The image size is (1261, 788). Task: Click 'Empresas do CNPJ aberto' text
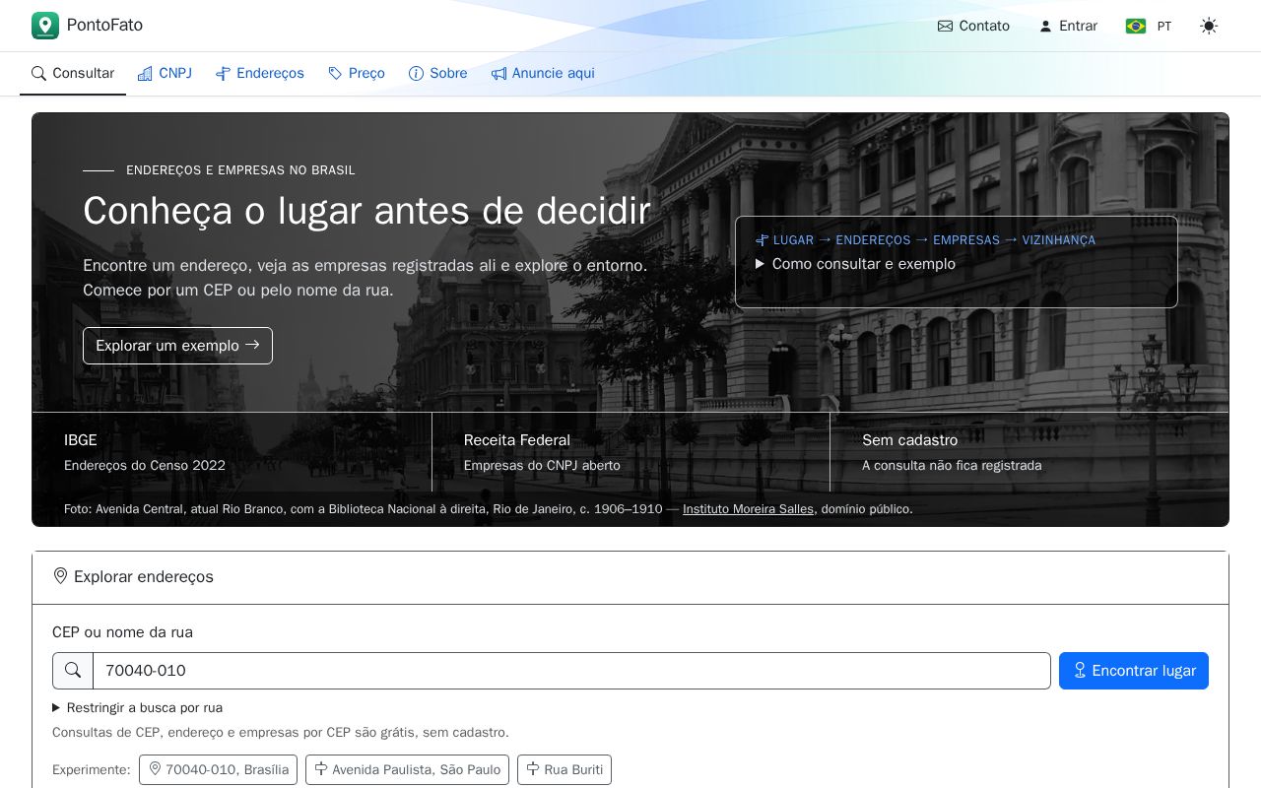tap(542, 466)
